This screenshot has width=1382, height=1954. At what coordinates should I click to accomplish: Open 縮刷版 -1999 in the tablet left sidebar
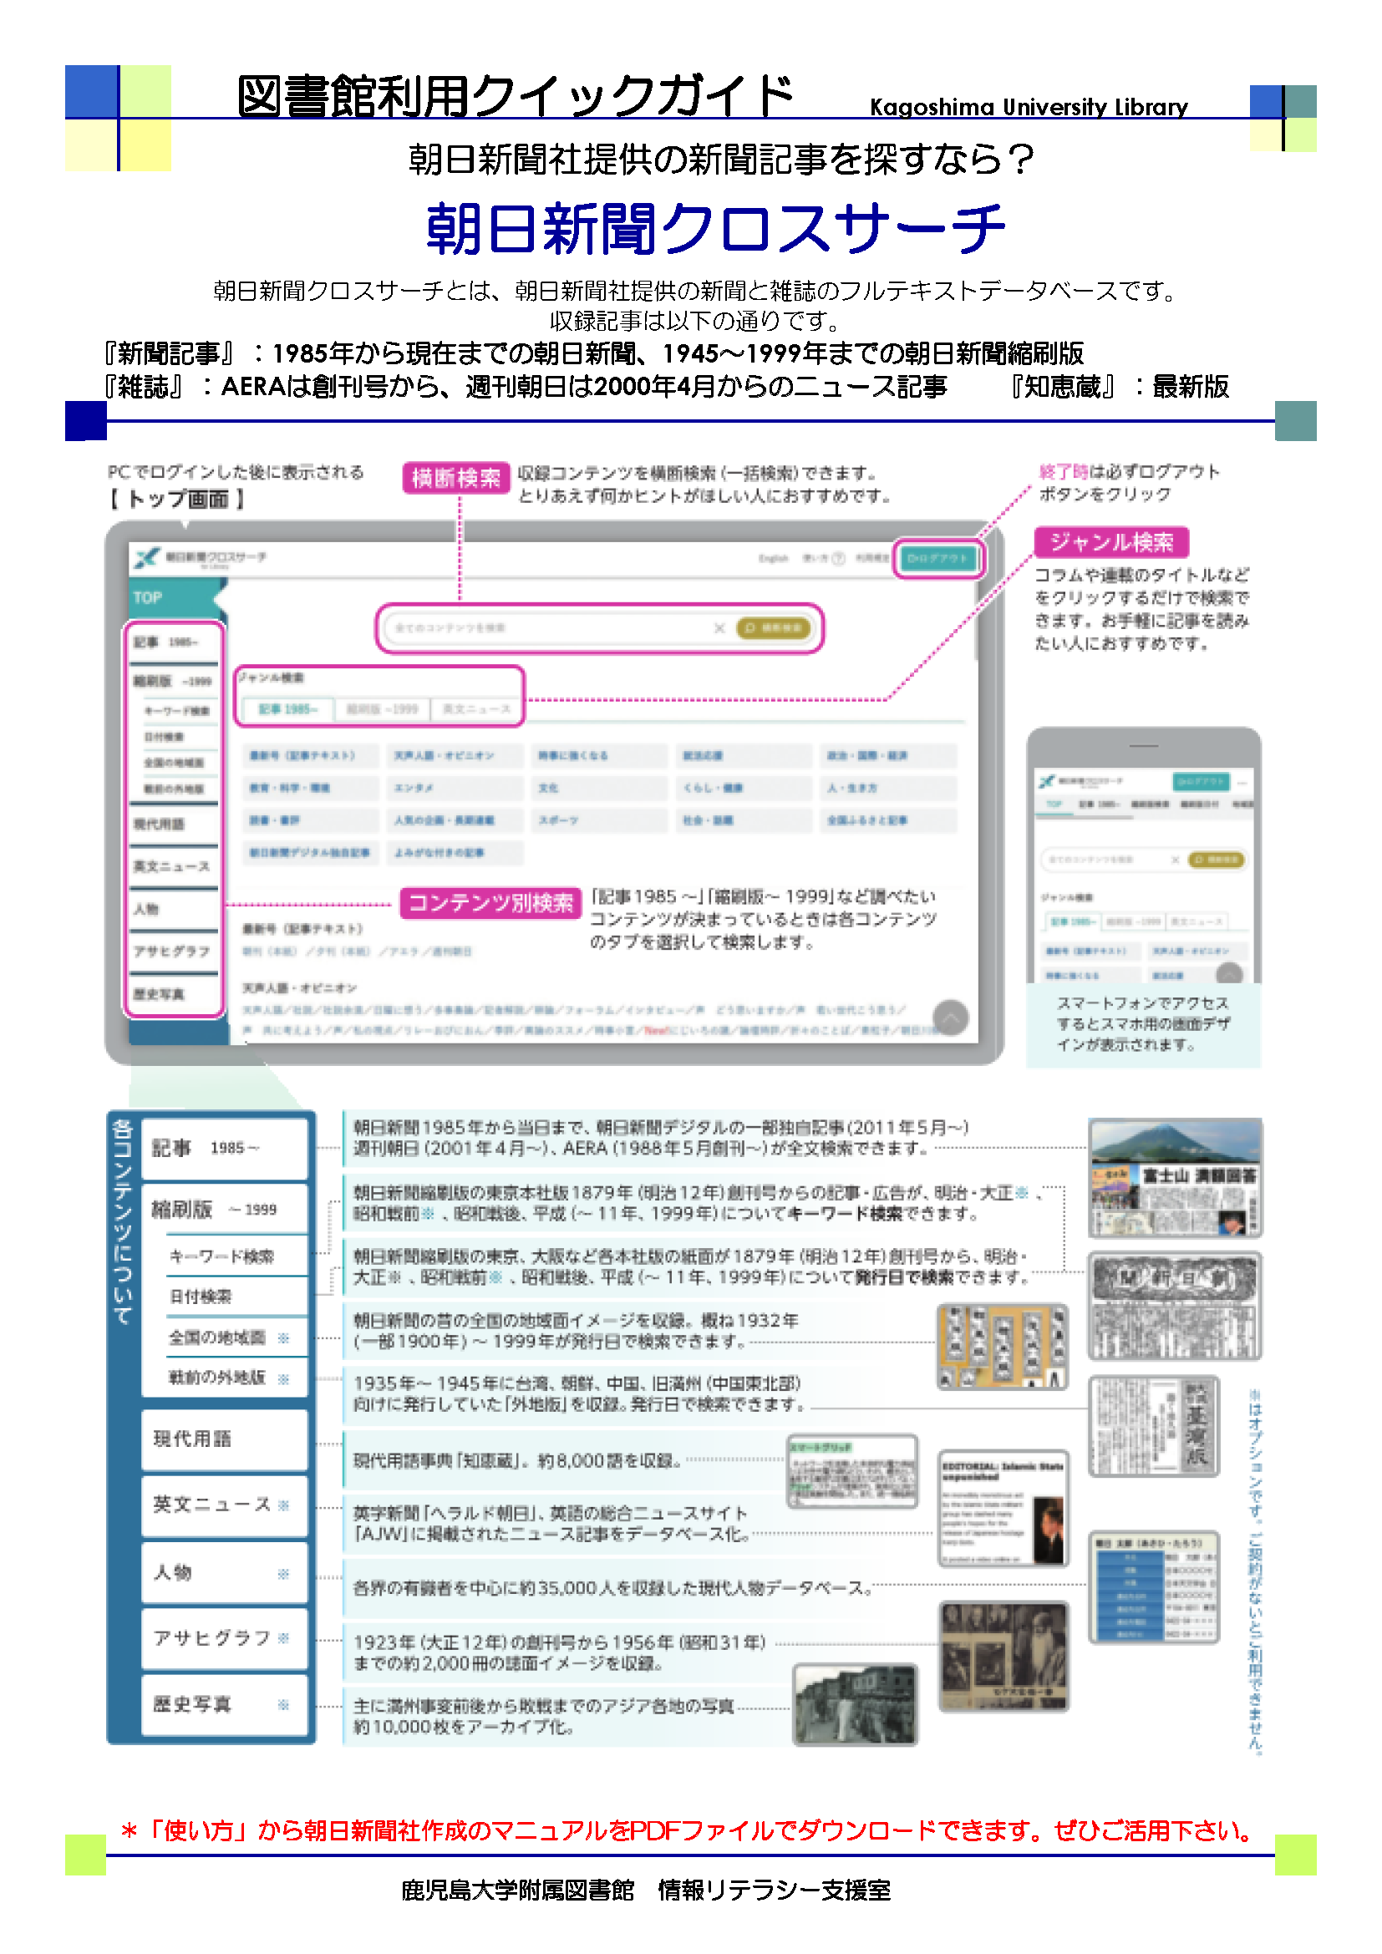click(174, 681)
